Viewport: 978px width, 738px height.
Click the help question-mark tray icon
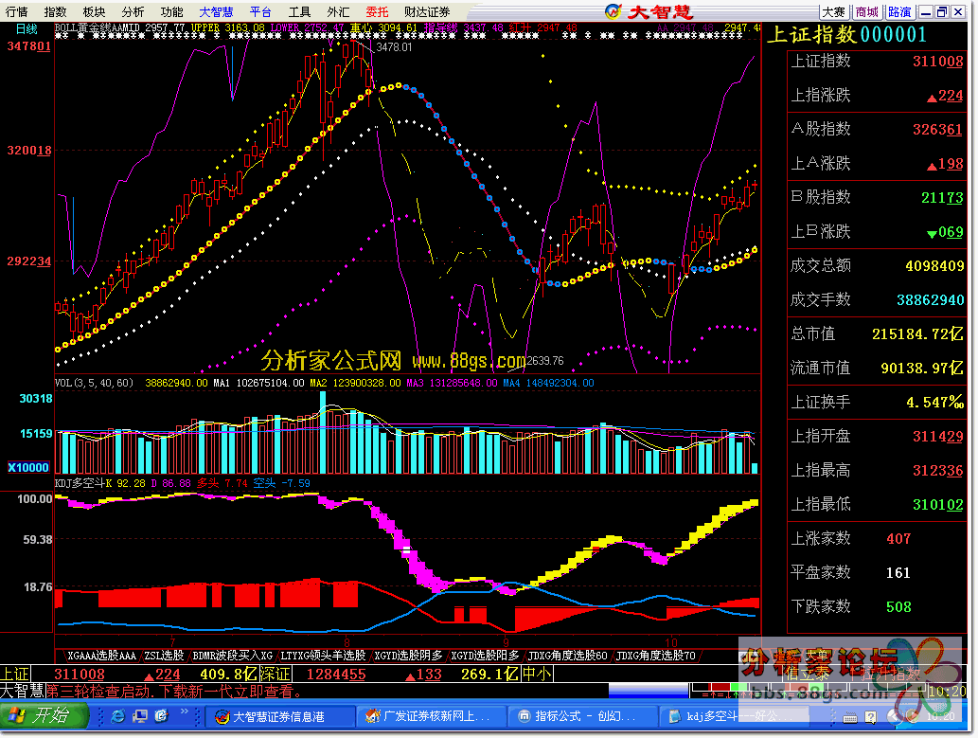coord(871,717)
